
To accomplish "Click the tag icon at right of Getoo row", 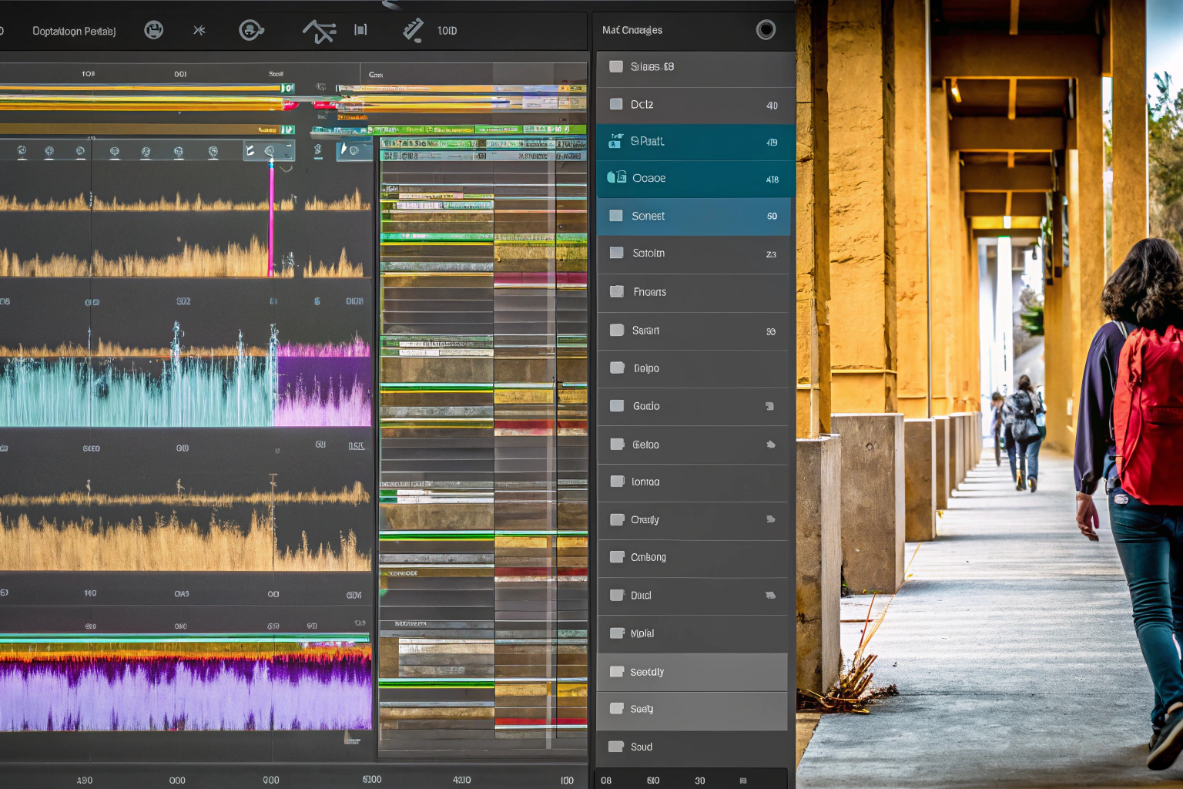I will pos(770,445).
